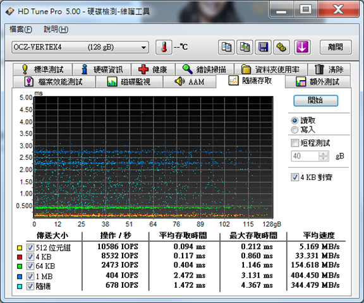Image resolution: width=364 pixels, height=303 pixels.
Task: Increase the short test size stepper
Action: (323, 153)
